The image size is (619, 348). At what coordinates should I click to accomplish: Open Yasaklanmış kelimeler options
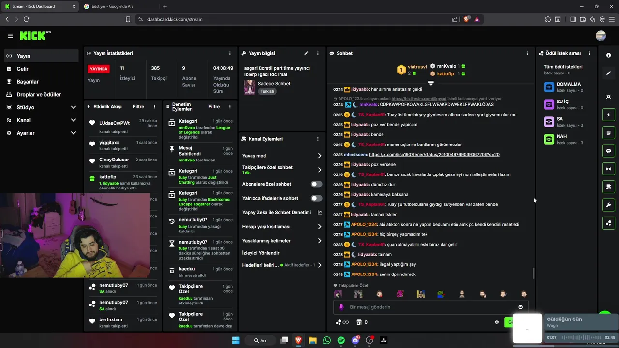[282, 241]
